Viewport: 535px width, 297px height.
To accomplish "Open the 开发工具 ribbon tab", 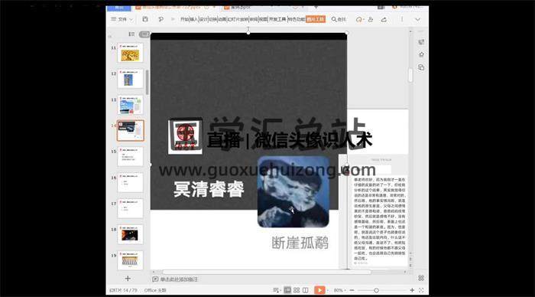I will click(277, 19).
